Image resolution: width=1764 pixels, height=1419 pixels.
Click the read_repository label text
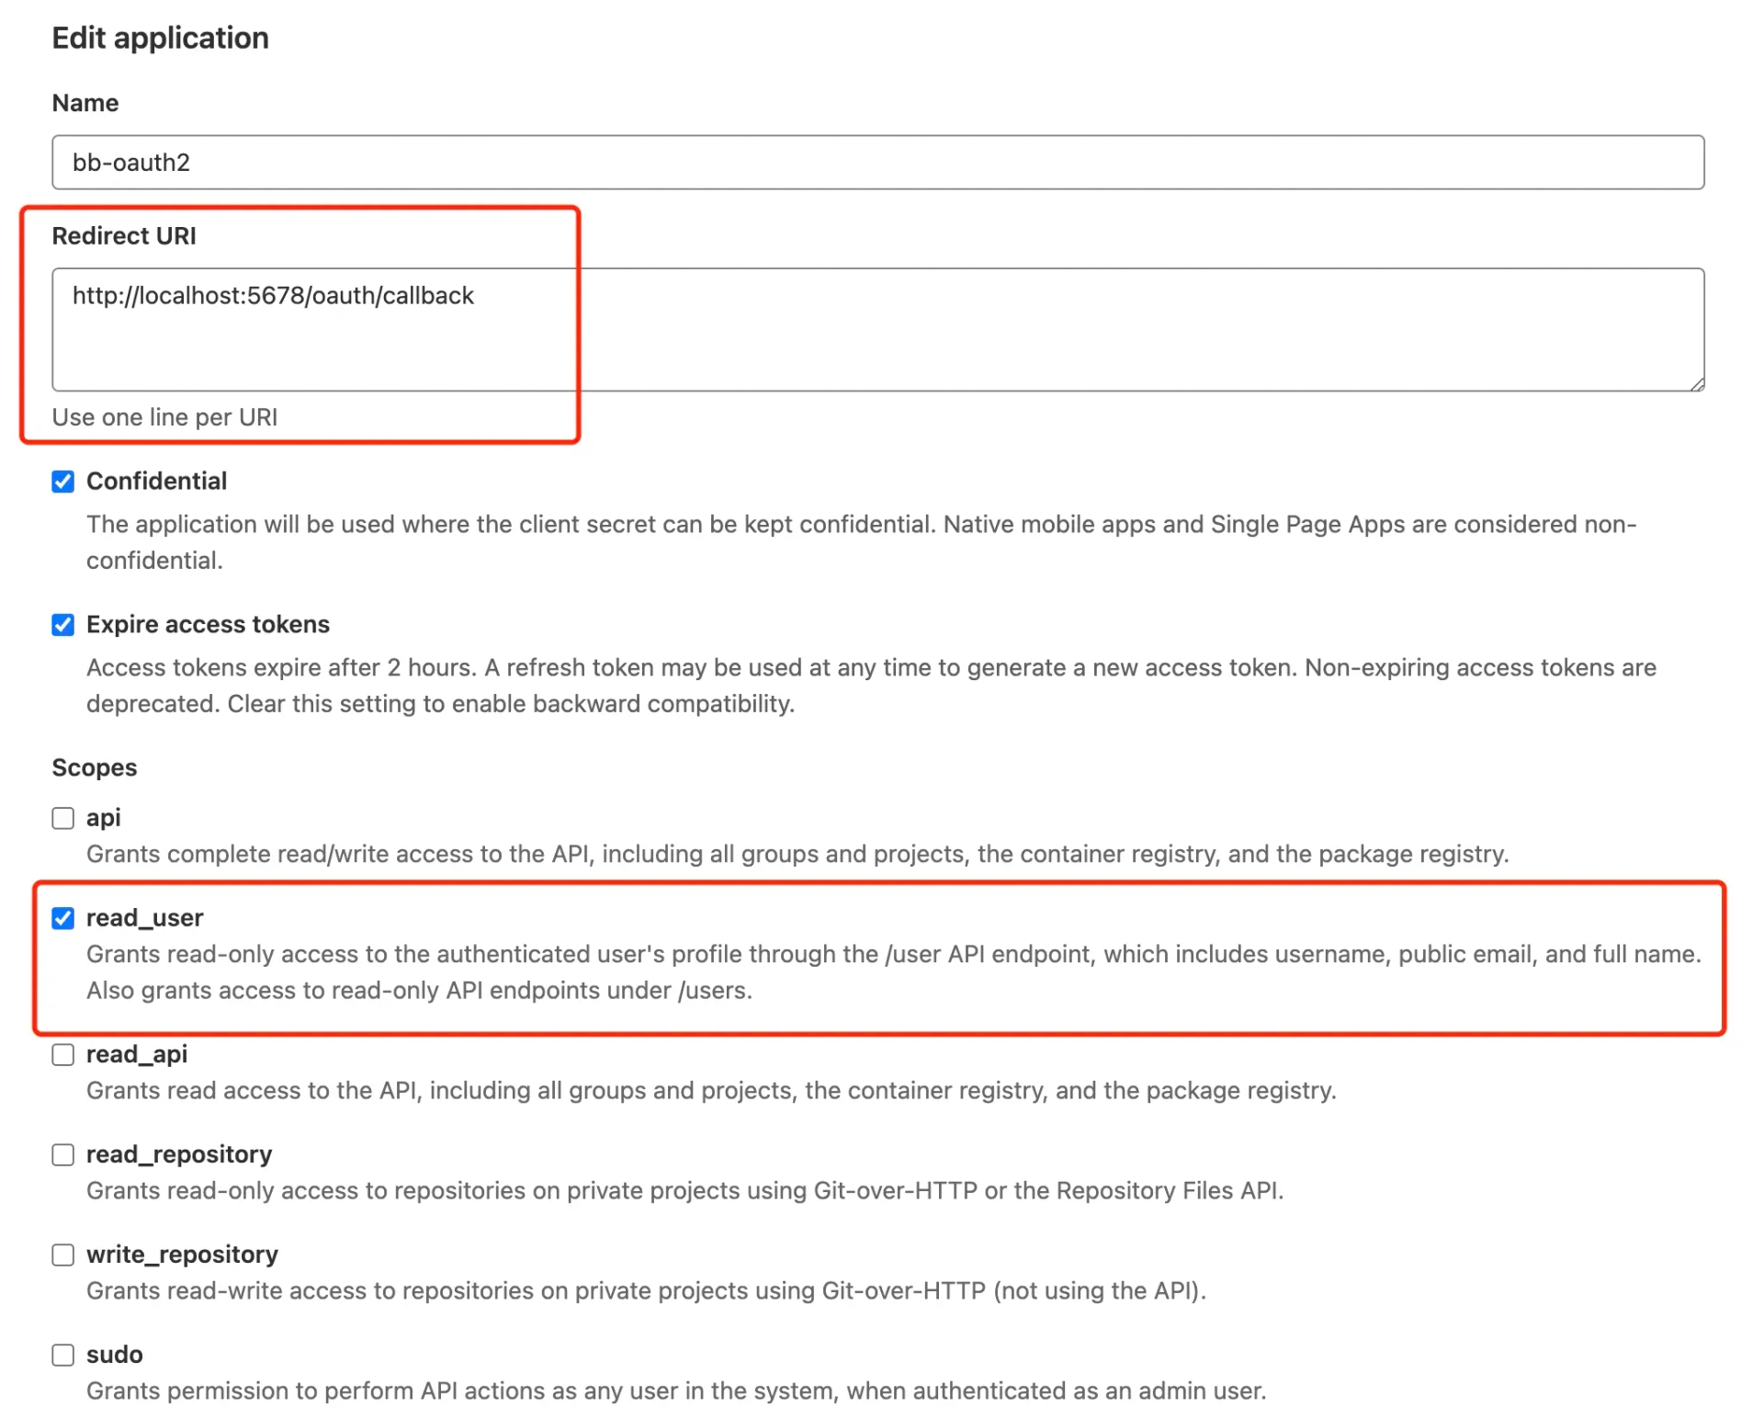(179, 1154)
